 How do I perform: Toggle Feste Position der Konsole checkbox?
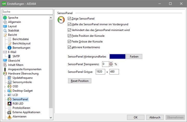click(x=69, y=36)
